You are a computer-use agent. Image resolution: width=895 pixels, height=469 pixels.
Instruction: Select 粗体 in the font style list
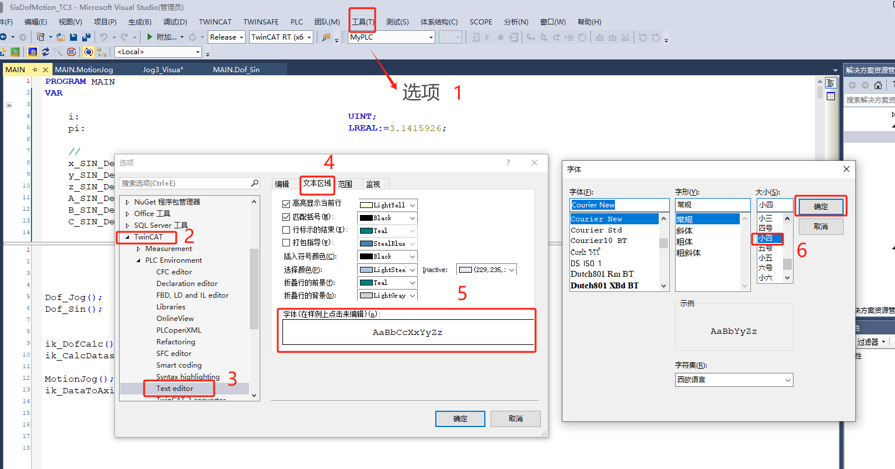coord(684,242)
